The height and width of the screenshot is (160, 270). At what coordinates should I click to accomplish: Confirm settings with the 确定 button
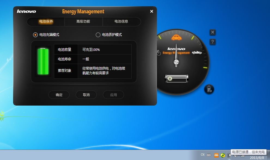pyautogui.click(x=59, y=95)
